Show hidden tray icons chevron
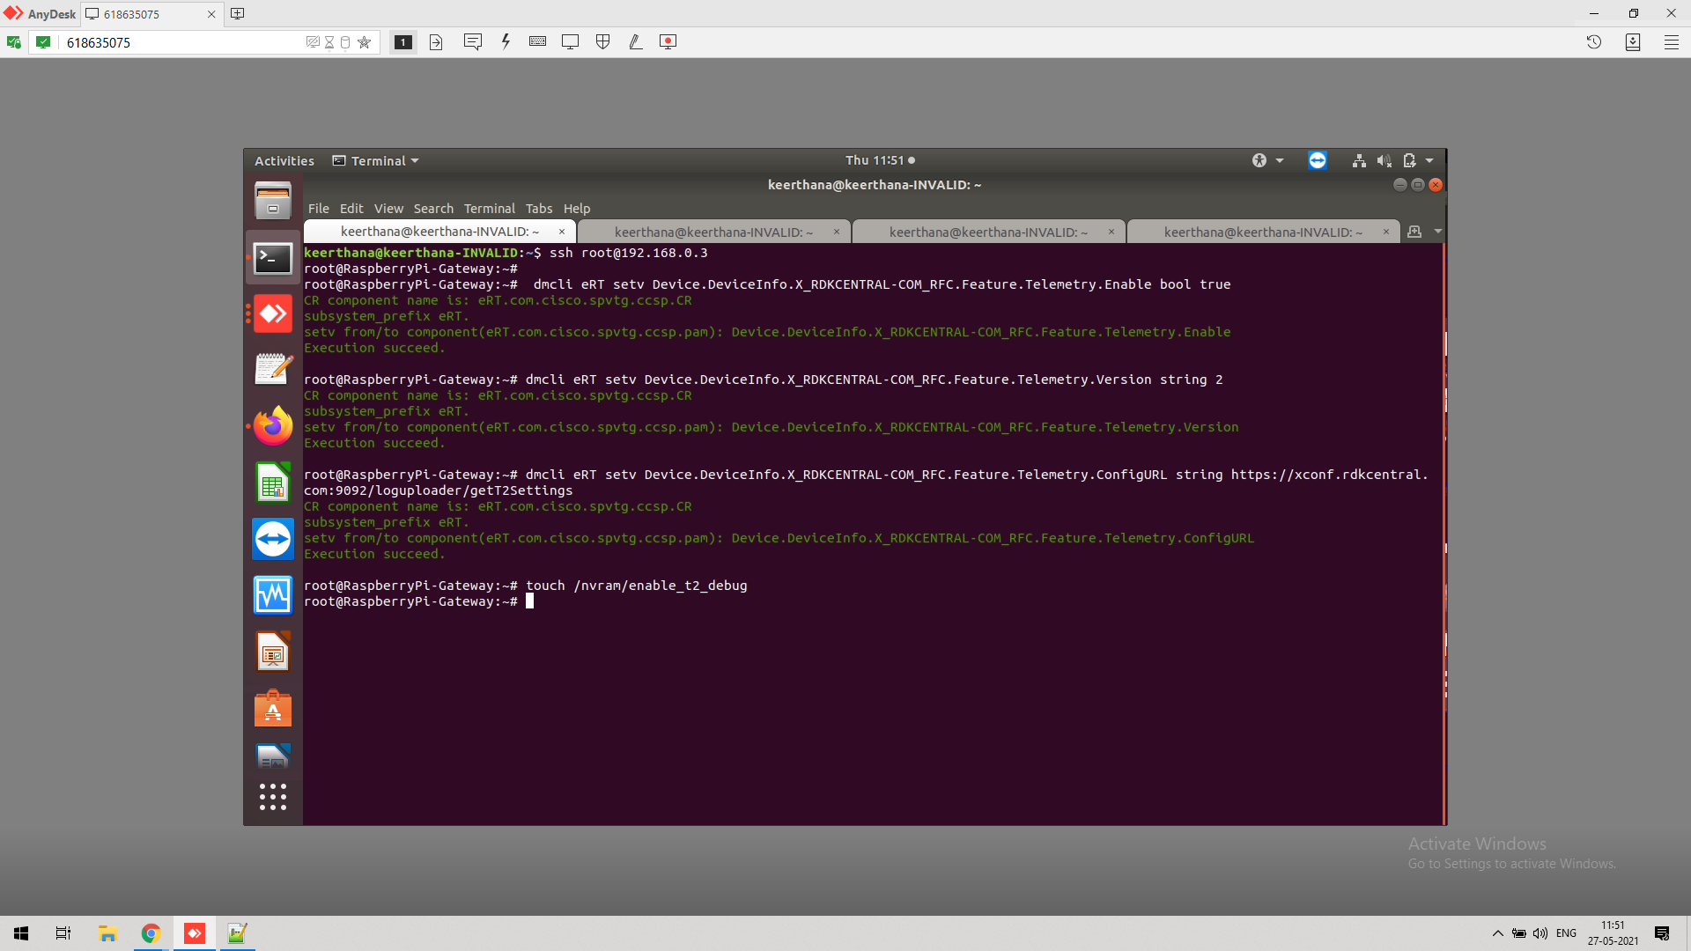This screenshot has width=1691, height=951. 1497,933
